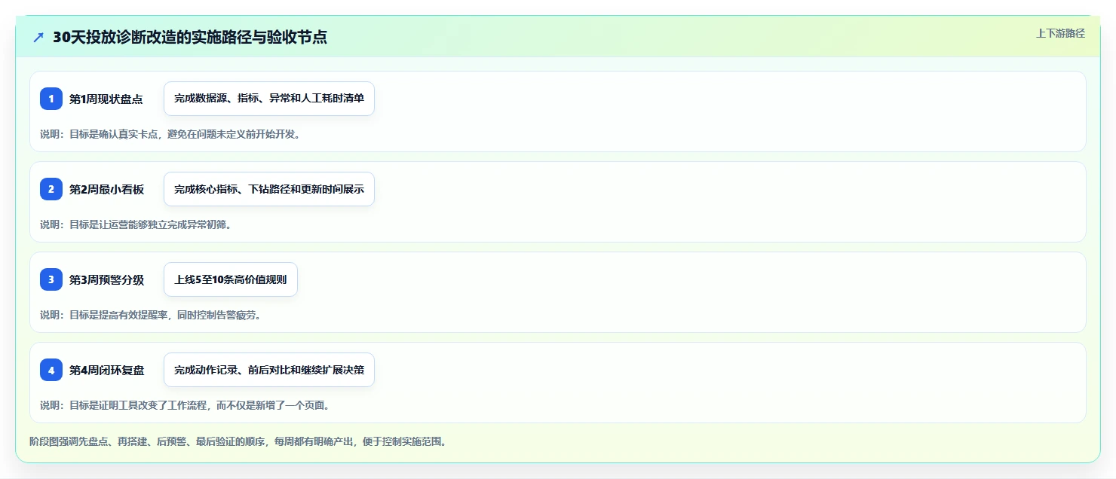This screenshot has width=1116, height=479.
Task: Click the title 30天投放诊断改造的实施路径与验收节点
Action: pyautogui.click(x=190, y=37)
